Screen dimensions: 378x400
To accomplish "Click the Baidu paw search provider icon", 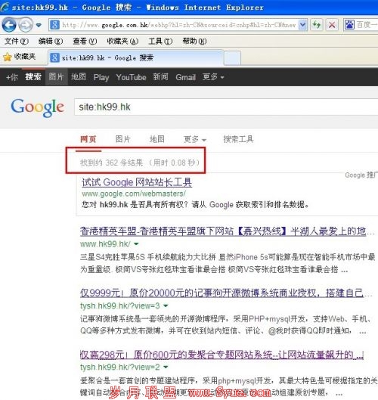I will 349,25.
